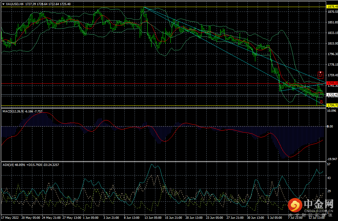This screenshot has height=221, width=338.
Task: Click the 13 Jun 05:00 time axis label
Action: (x=153, y=218)
